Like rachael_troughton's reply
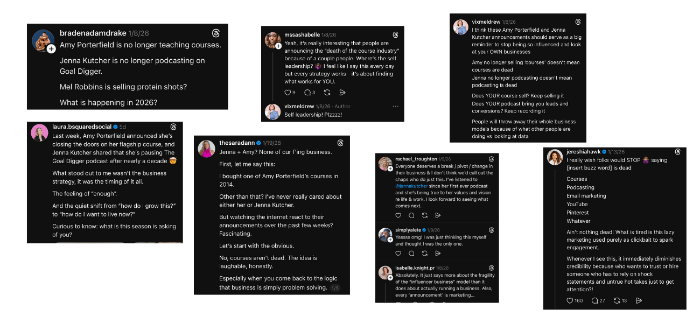The height and width of the screenshot is (323, 700). click(398, 215)
